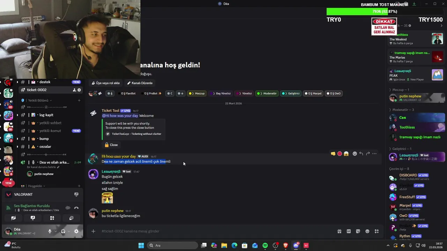Open the yetkili-sohbet channel
Screen dimensions: 447x251
[51, 123]
